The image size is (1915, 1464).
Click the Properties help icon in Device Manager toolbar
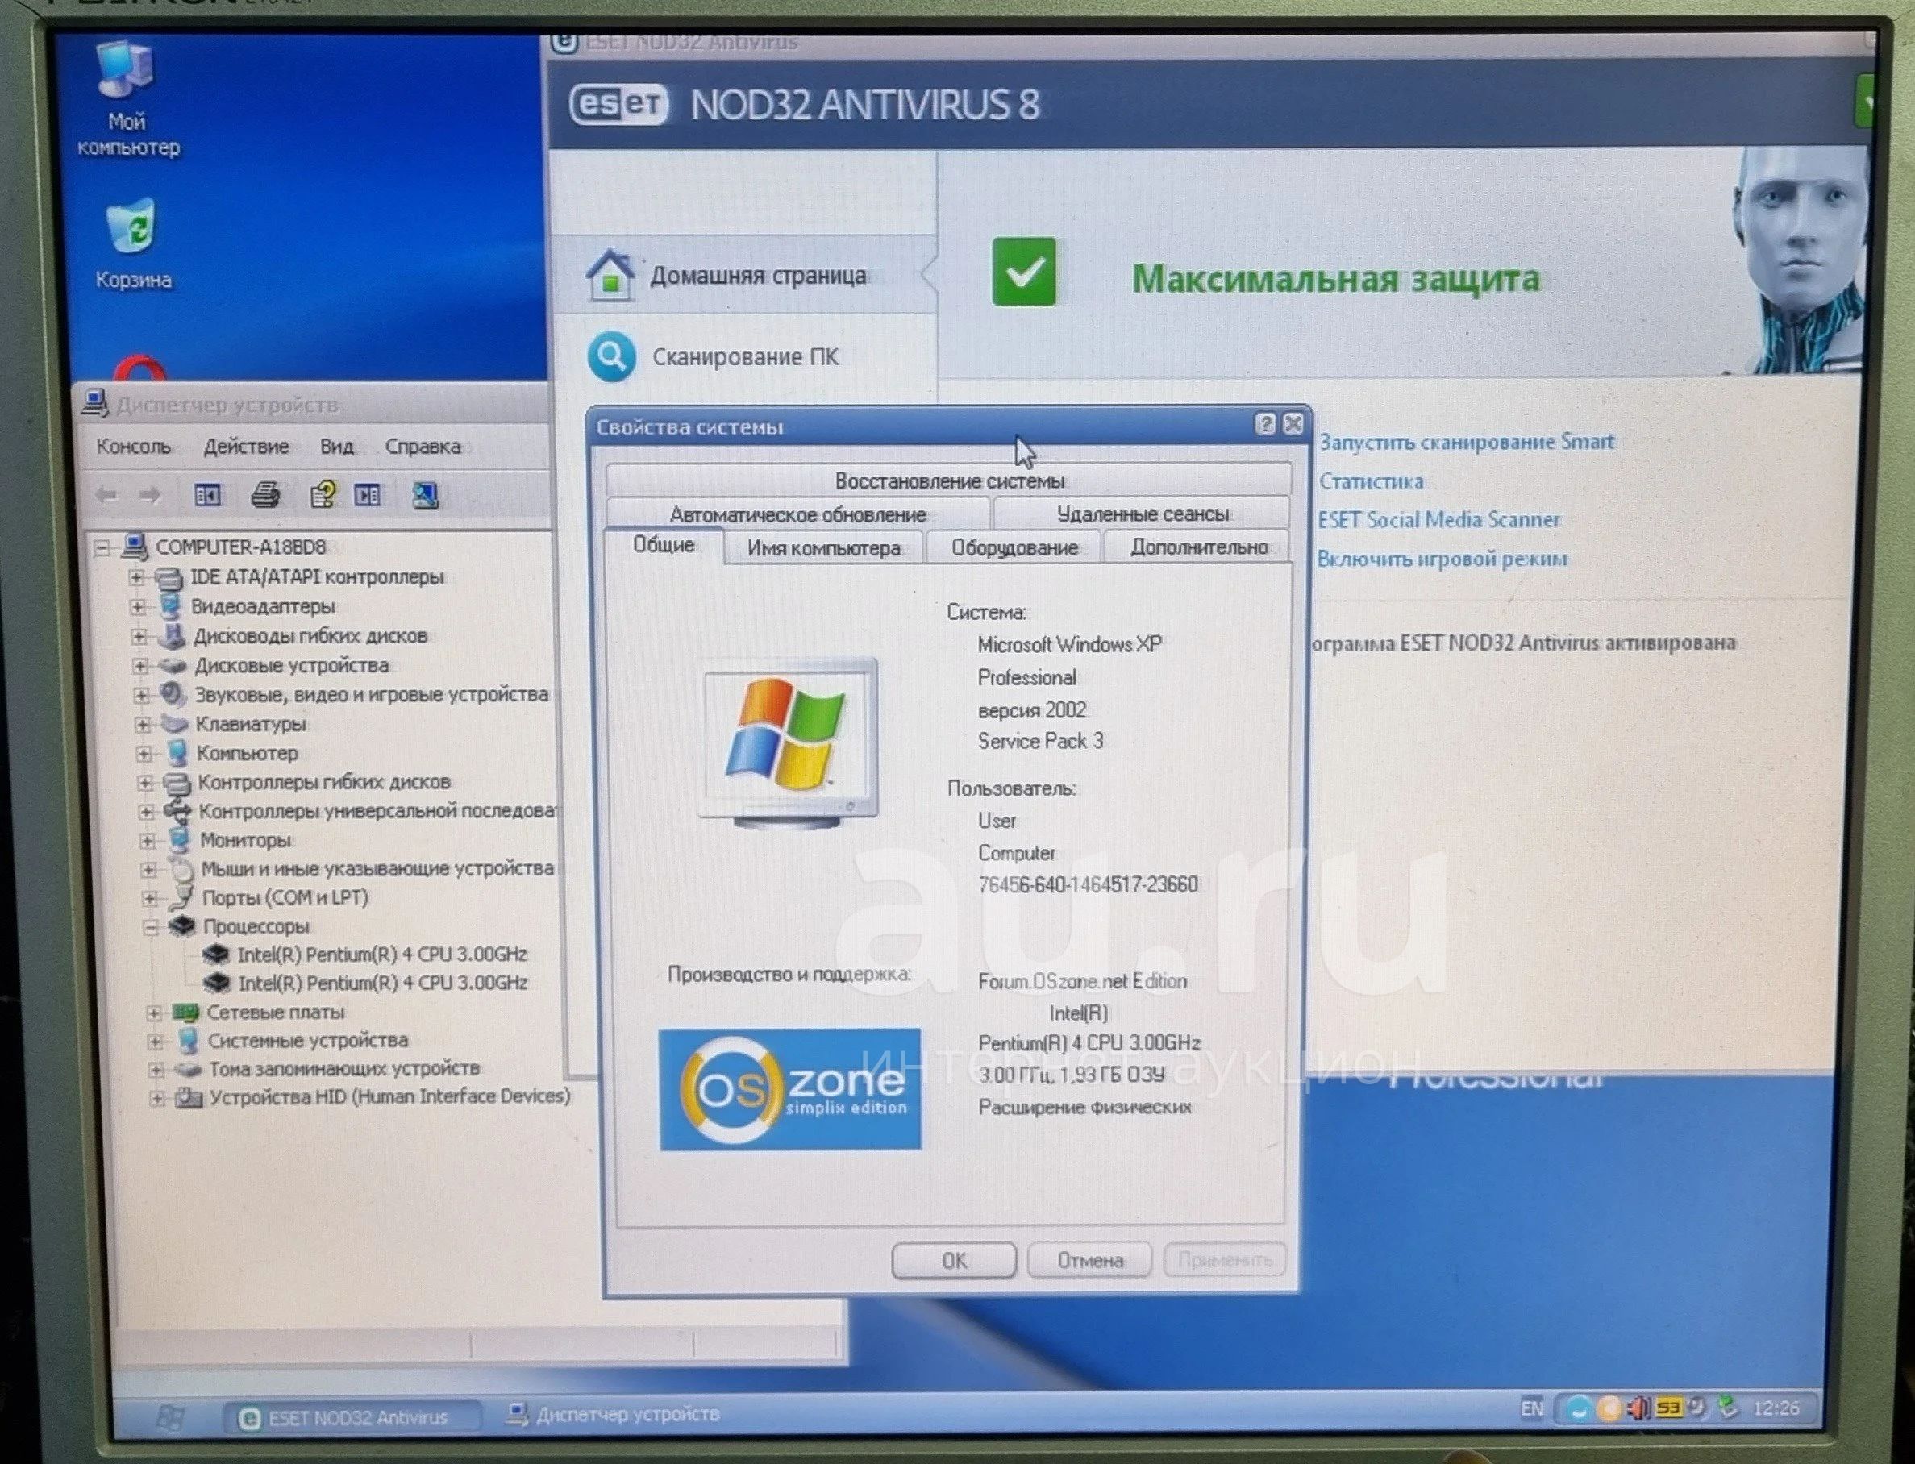(323, 495)
